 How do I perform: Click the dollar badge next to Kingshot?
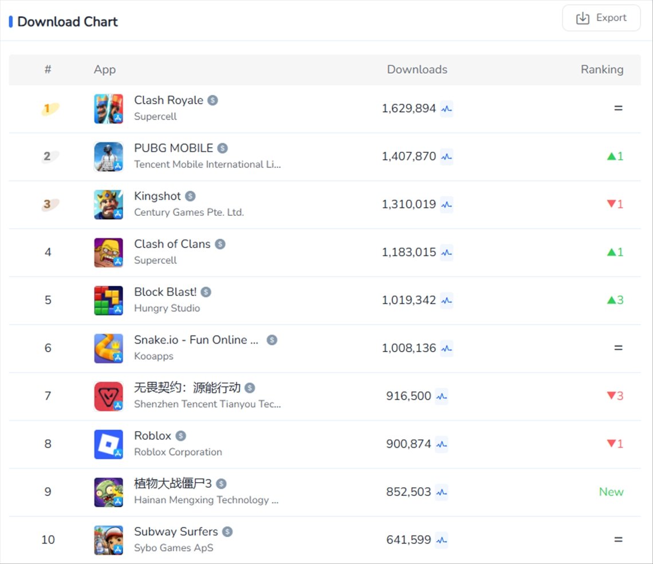pos(190,196)
